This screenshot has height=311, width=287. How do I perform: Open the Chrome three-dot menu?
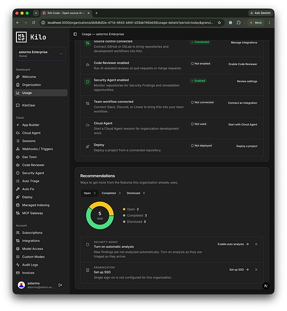(x=269, y=23)
